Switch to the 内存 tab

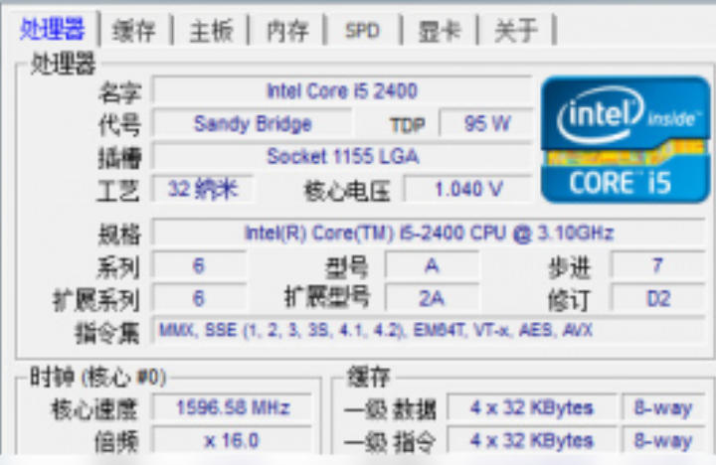pos(287,31)
